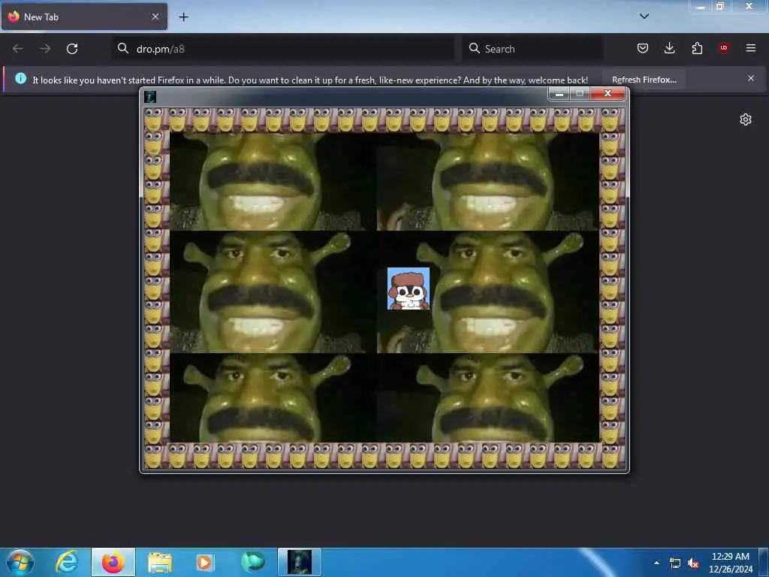Image resolution: width=769 pixels, height=577 pixels.
Task: Open the green round taskbar app
Action: pos(252,562)
